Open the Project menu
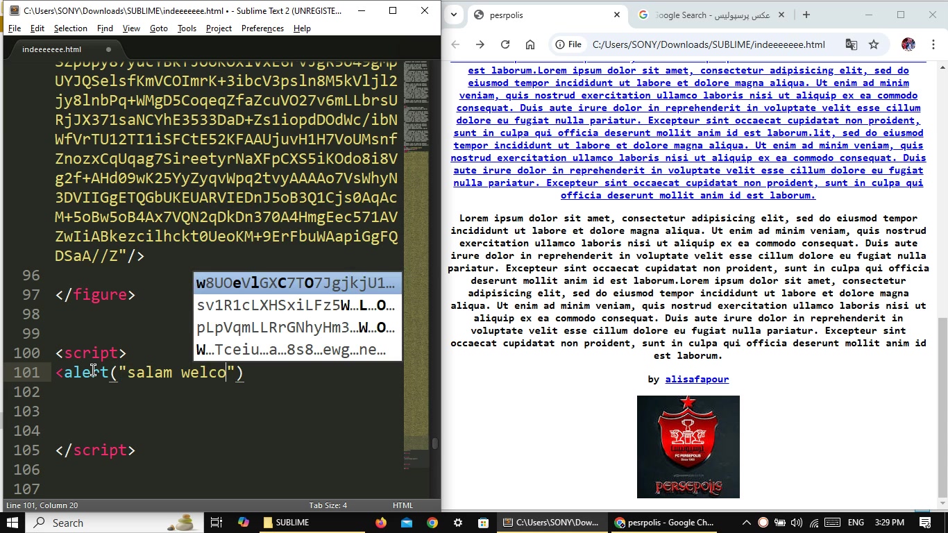 coord(219,28)
